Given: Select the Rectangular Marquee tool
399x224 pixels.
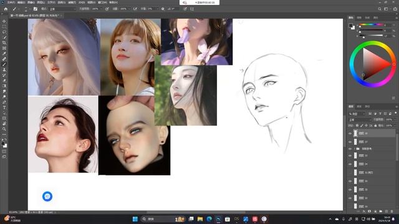Looking at the screenshot, I should click(4, 27).
